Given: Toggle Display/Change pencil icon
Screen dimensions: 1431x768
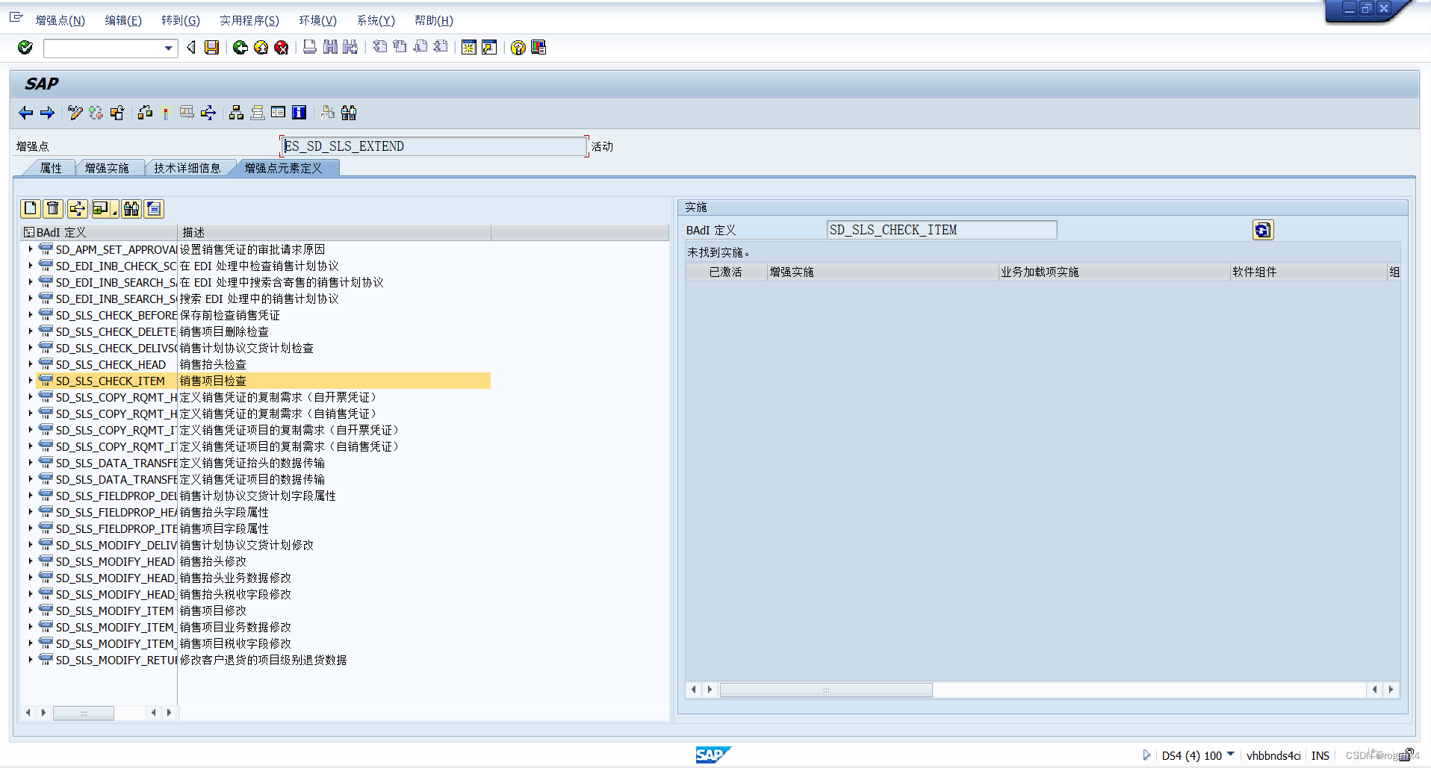Looking at the screenshot, I should click(75, 113).
